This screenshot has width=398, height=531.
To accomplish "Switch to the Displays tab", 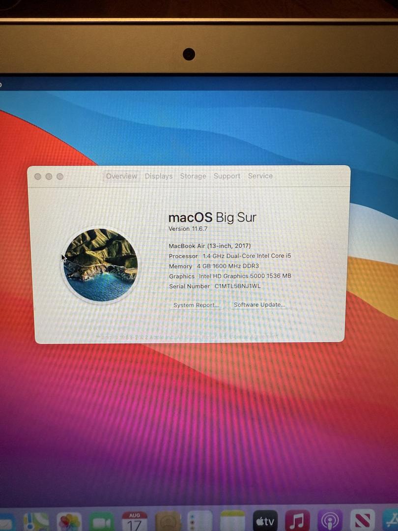I will pos(159,176).
